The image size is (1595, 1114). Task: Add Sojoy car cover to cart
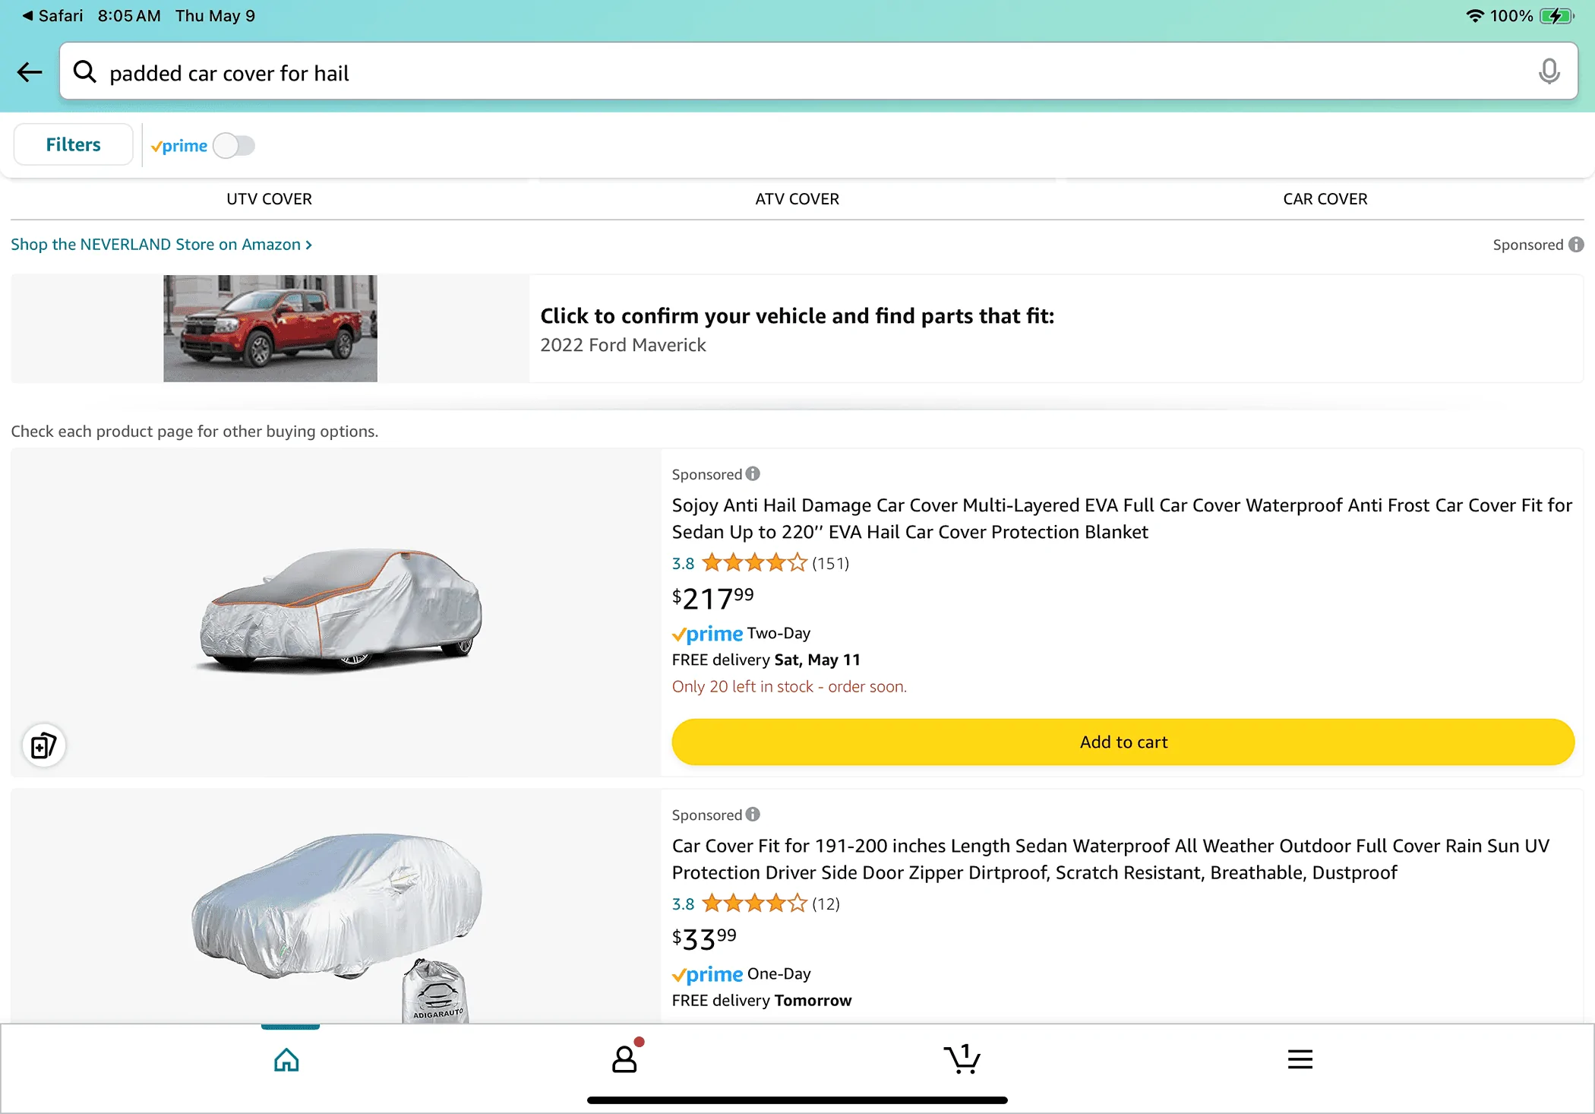(1123, 742)
